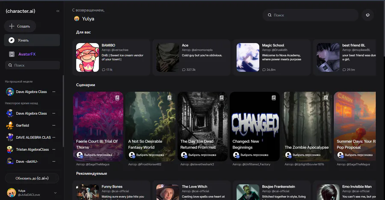Open the BAMIBO character thumbnail
Screen dimensions: 385x200
coord(88,58)
